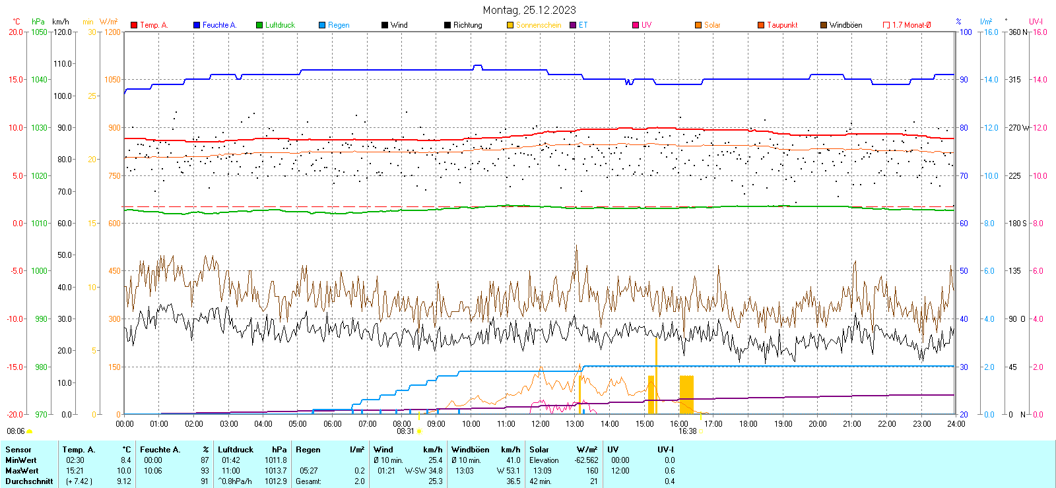1056x488 pixels.
Task: Click the sun icon beside 08:06
Action: [29, 431]
